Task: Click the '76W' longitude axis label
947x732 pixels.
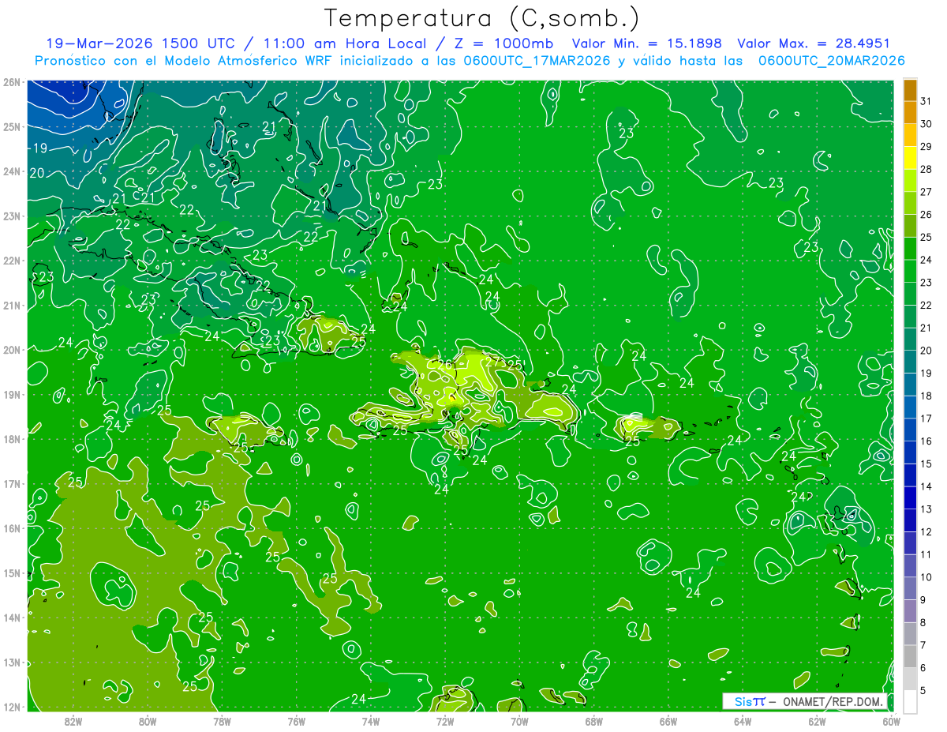Action: coord(296,721)
